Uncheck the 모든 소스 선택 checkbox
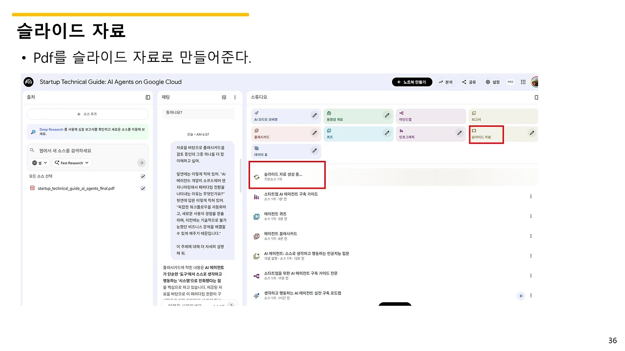The image size is (625, 351). [x=143, y=176]
